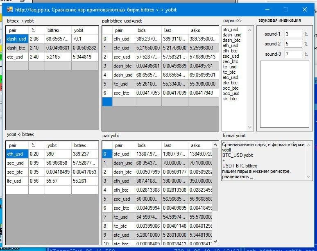
Task: Click the last column header in pair yobit table
Action: 175,145
